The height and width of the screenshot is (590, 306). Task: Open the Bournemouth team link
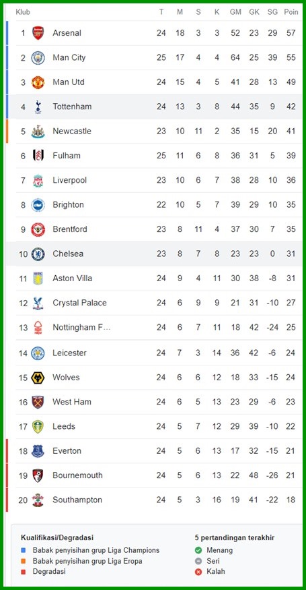(x=77, y=475)
